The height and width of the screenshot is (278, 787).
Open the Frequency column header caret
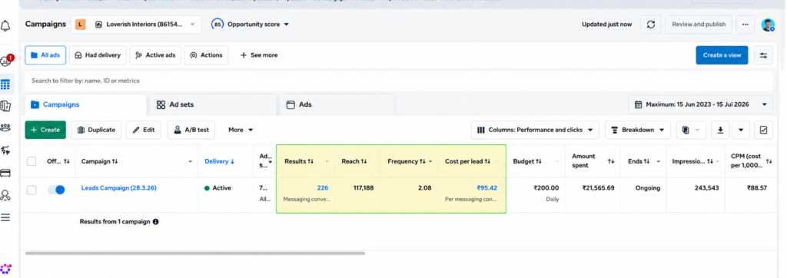[x=430, y=161]
